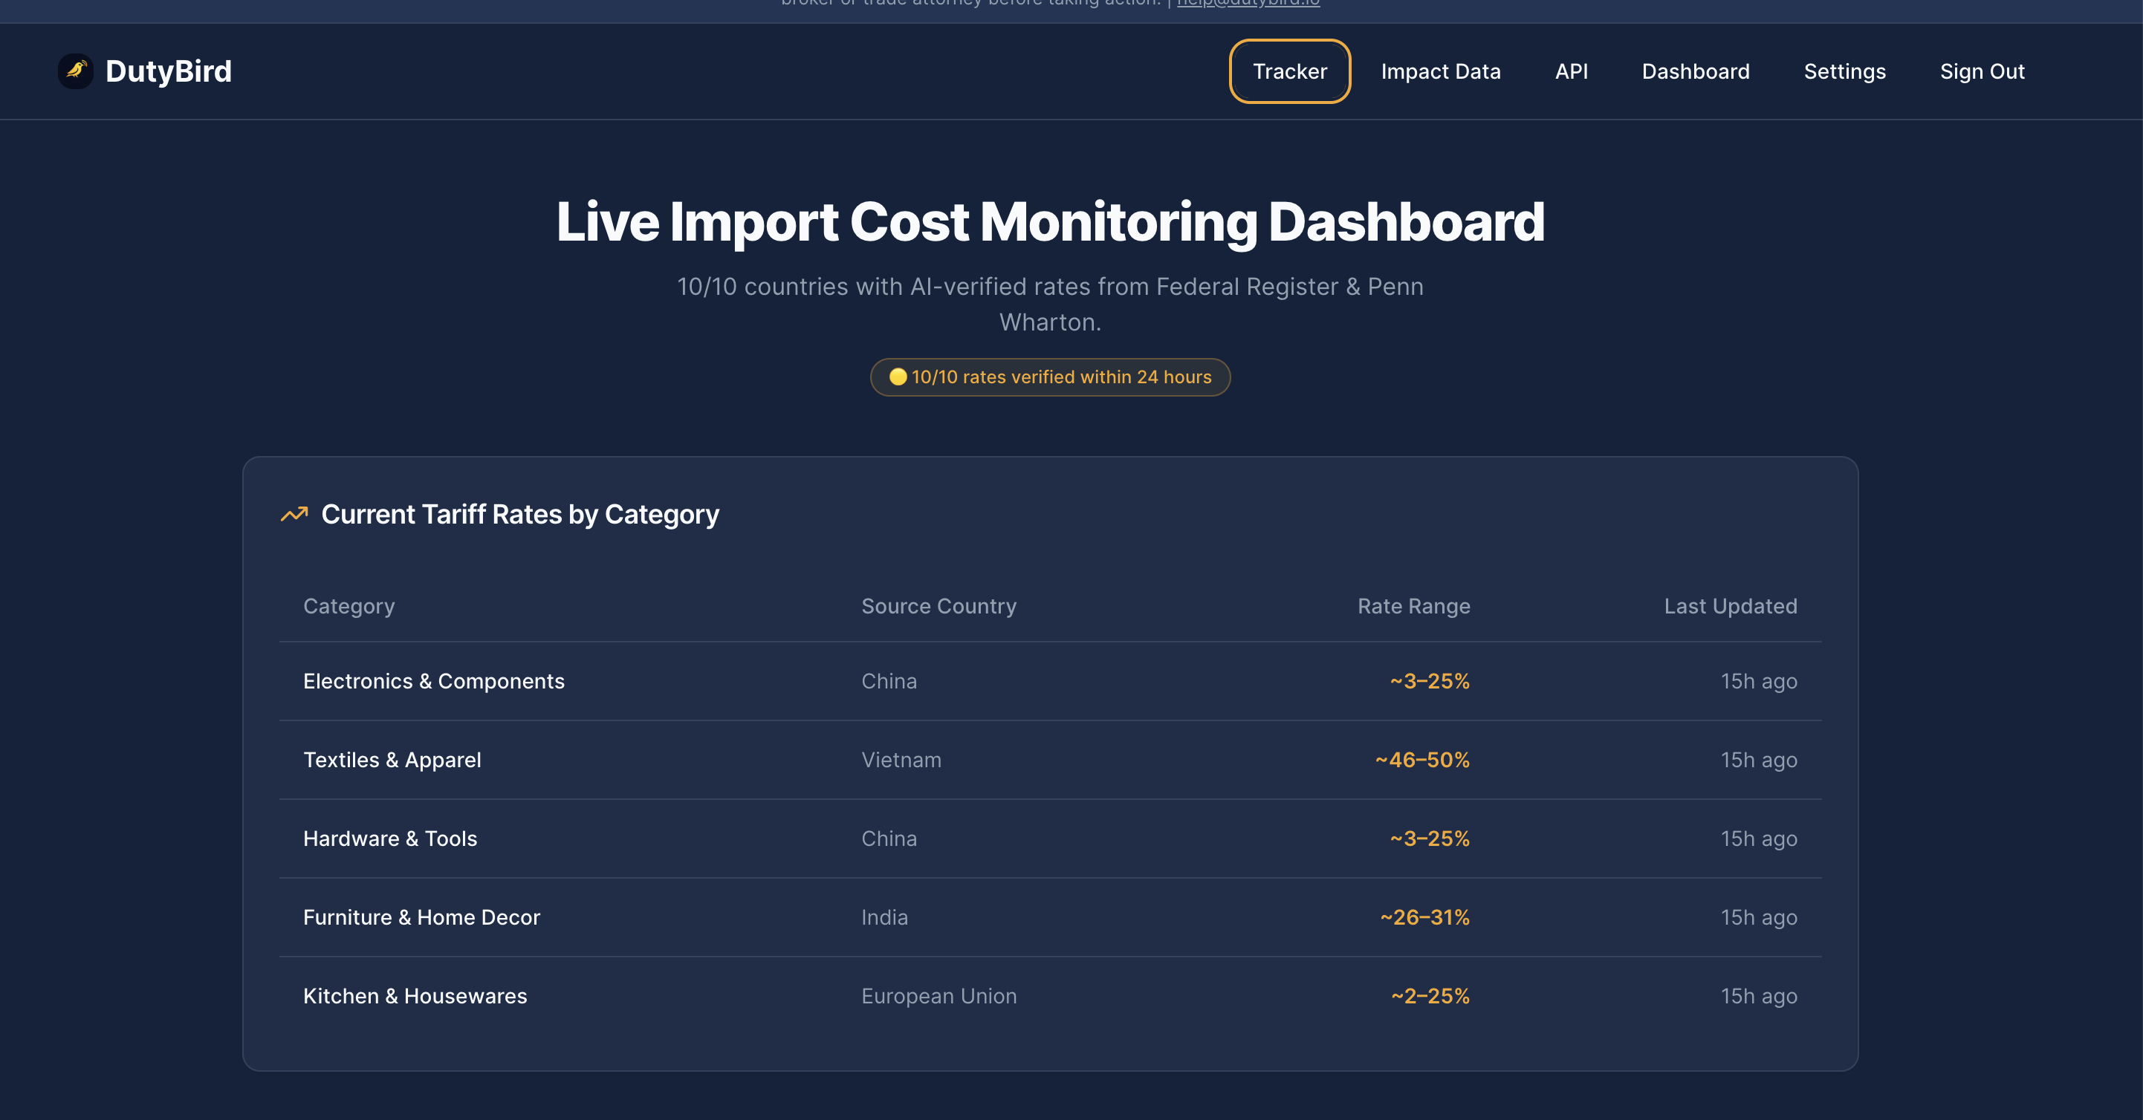The width and height of the screenshot is (2143, 1120).
Task: Open Settings from the navigation bar
Action: [x=1844, y=71]
